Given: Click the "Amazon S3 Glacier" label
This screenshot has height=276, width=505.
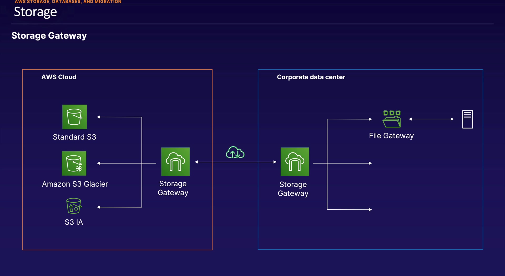Looking at the screenshot, I should pyautogui.click(x=75, y=184).
